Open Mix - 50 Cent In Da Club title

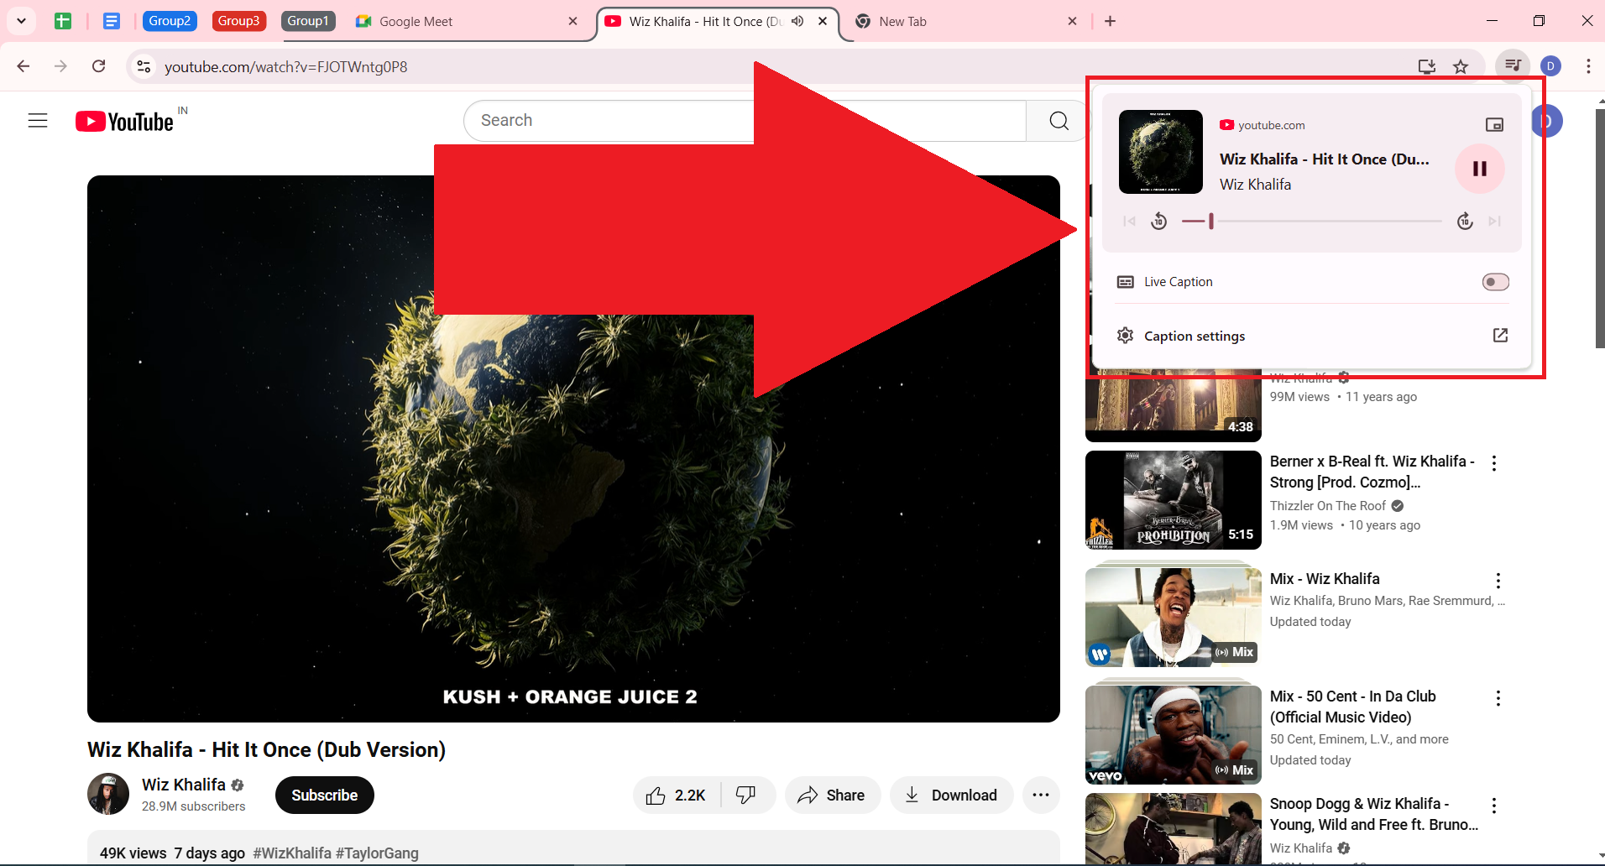coord(1353,707)
